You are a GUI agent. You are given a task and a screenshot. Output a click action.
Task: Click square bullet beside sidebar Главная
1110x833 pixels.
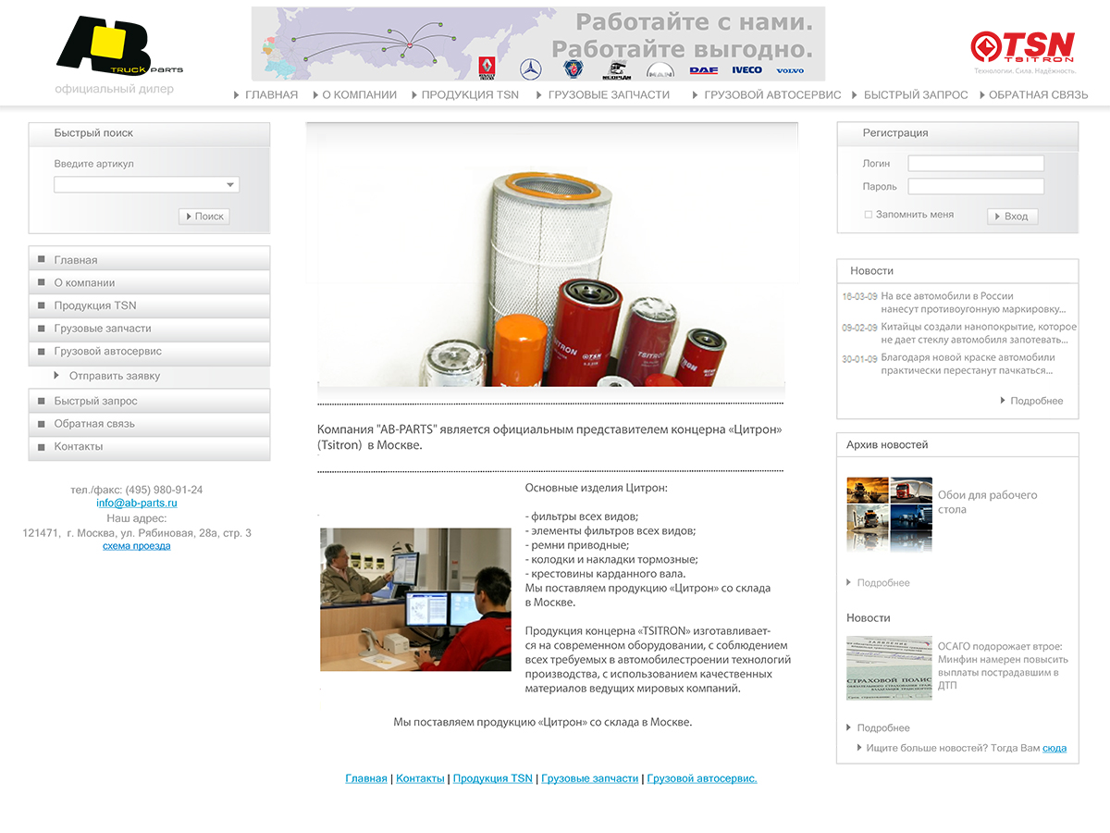(x=41, y=259)
